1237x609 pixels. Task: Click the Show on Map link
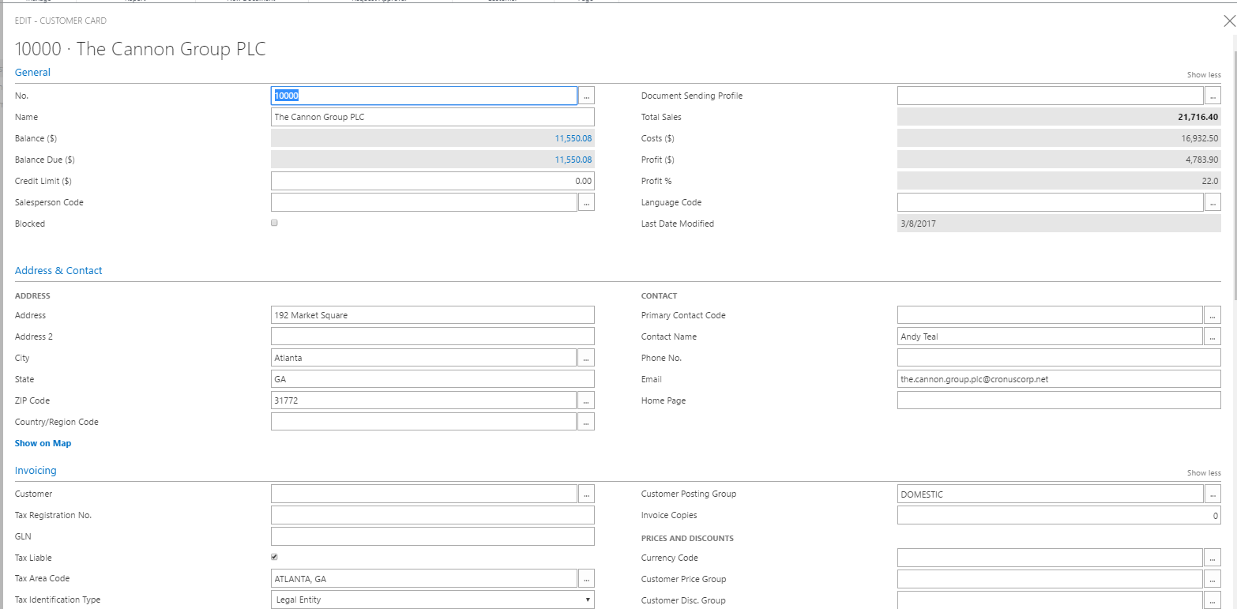[43, 443]
